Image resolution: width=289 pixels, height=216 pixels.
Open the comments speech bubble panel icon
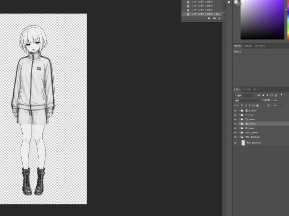(x=229, y=3)
